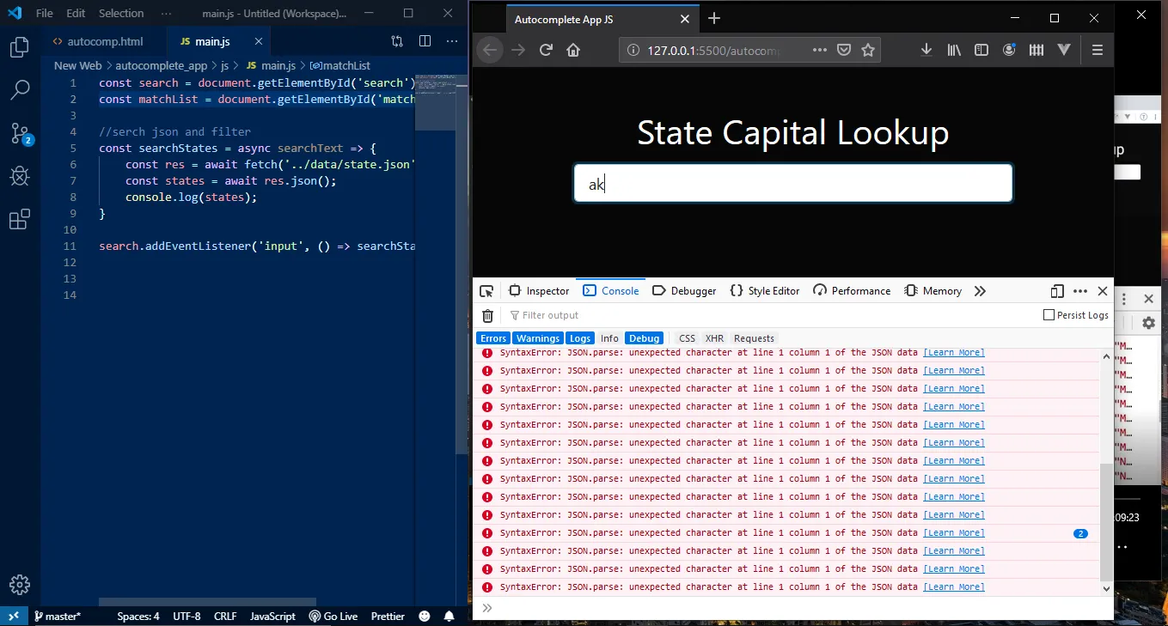1168x626 pixels.
Task: Reload the page in Firefox
Action: pyautogui.click(x=546, y=50)
